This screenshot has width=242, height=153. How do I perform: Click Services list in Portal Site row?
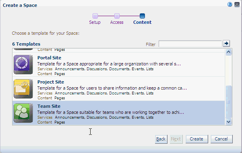[x=104, y=69]
